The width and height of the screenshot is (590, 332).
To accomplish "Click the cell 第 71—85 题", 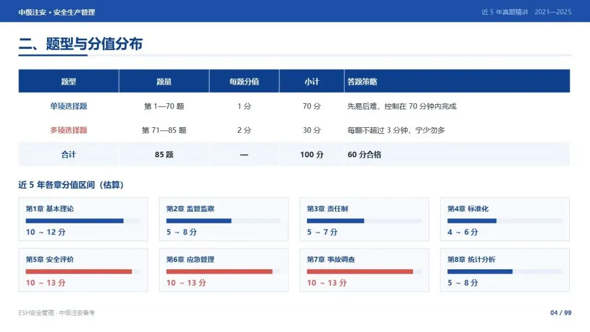I will tap(164, 130).
